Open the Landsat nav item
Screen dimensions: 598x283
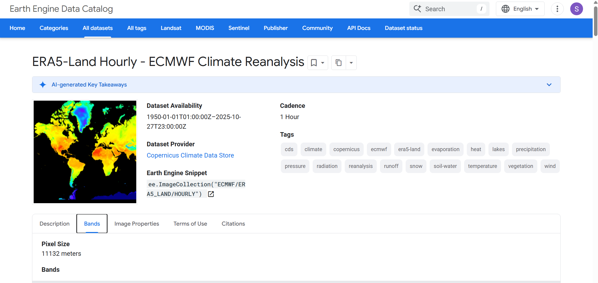point(171,28)
